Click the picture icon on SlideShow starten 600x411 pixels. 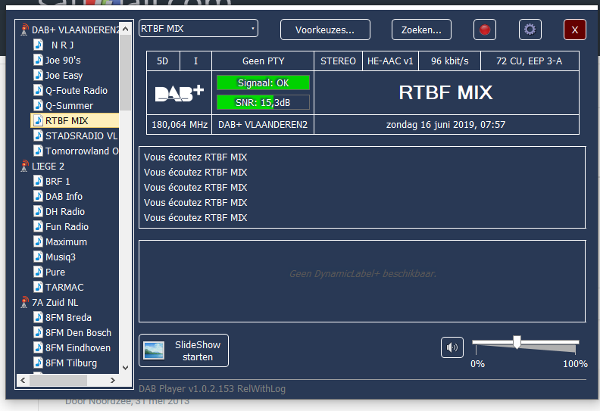[154, 350]
